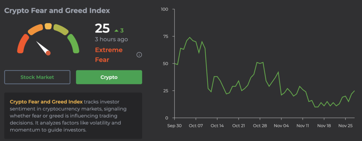Click the Sep 30 date on the chart axis
The width and height of the screenshot is (362, 141).
pos(175,125)
